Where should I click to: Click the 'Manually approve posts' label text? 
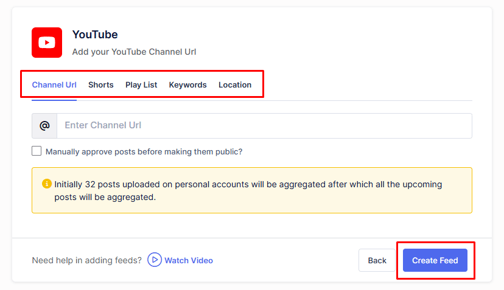tap(144, 151)
